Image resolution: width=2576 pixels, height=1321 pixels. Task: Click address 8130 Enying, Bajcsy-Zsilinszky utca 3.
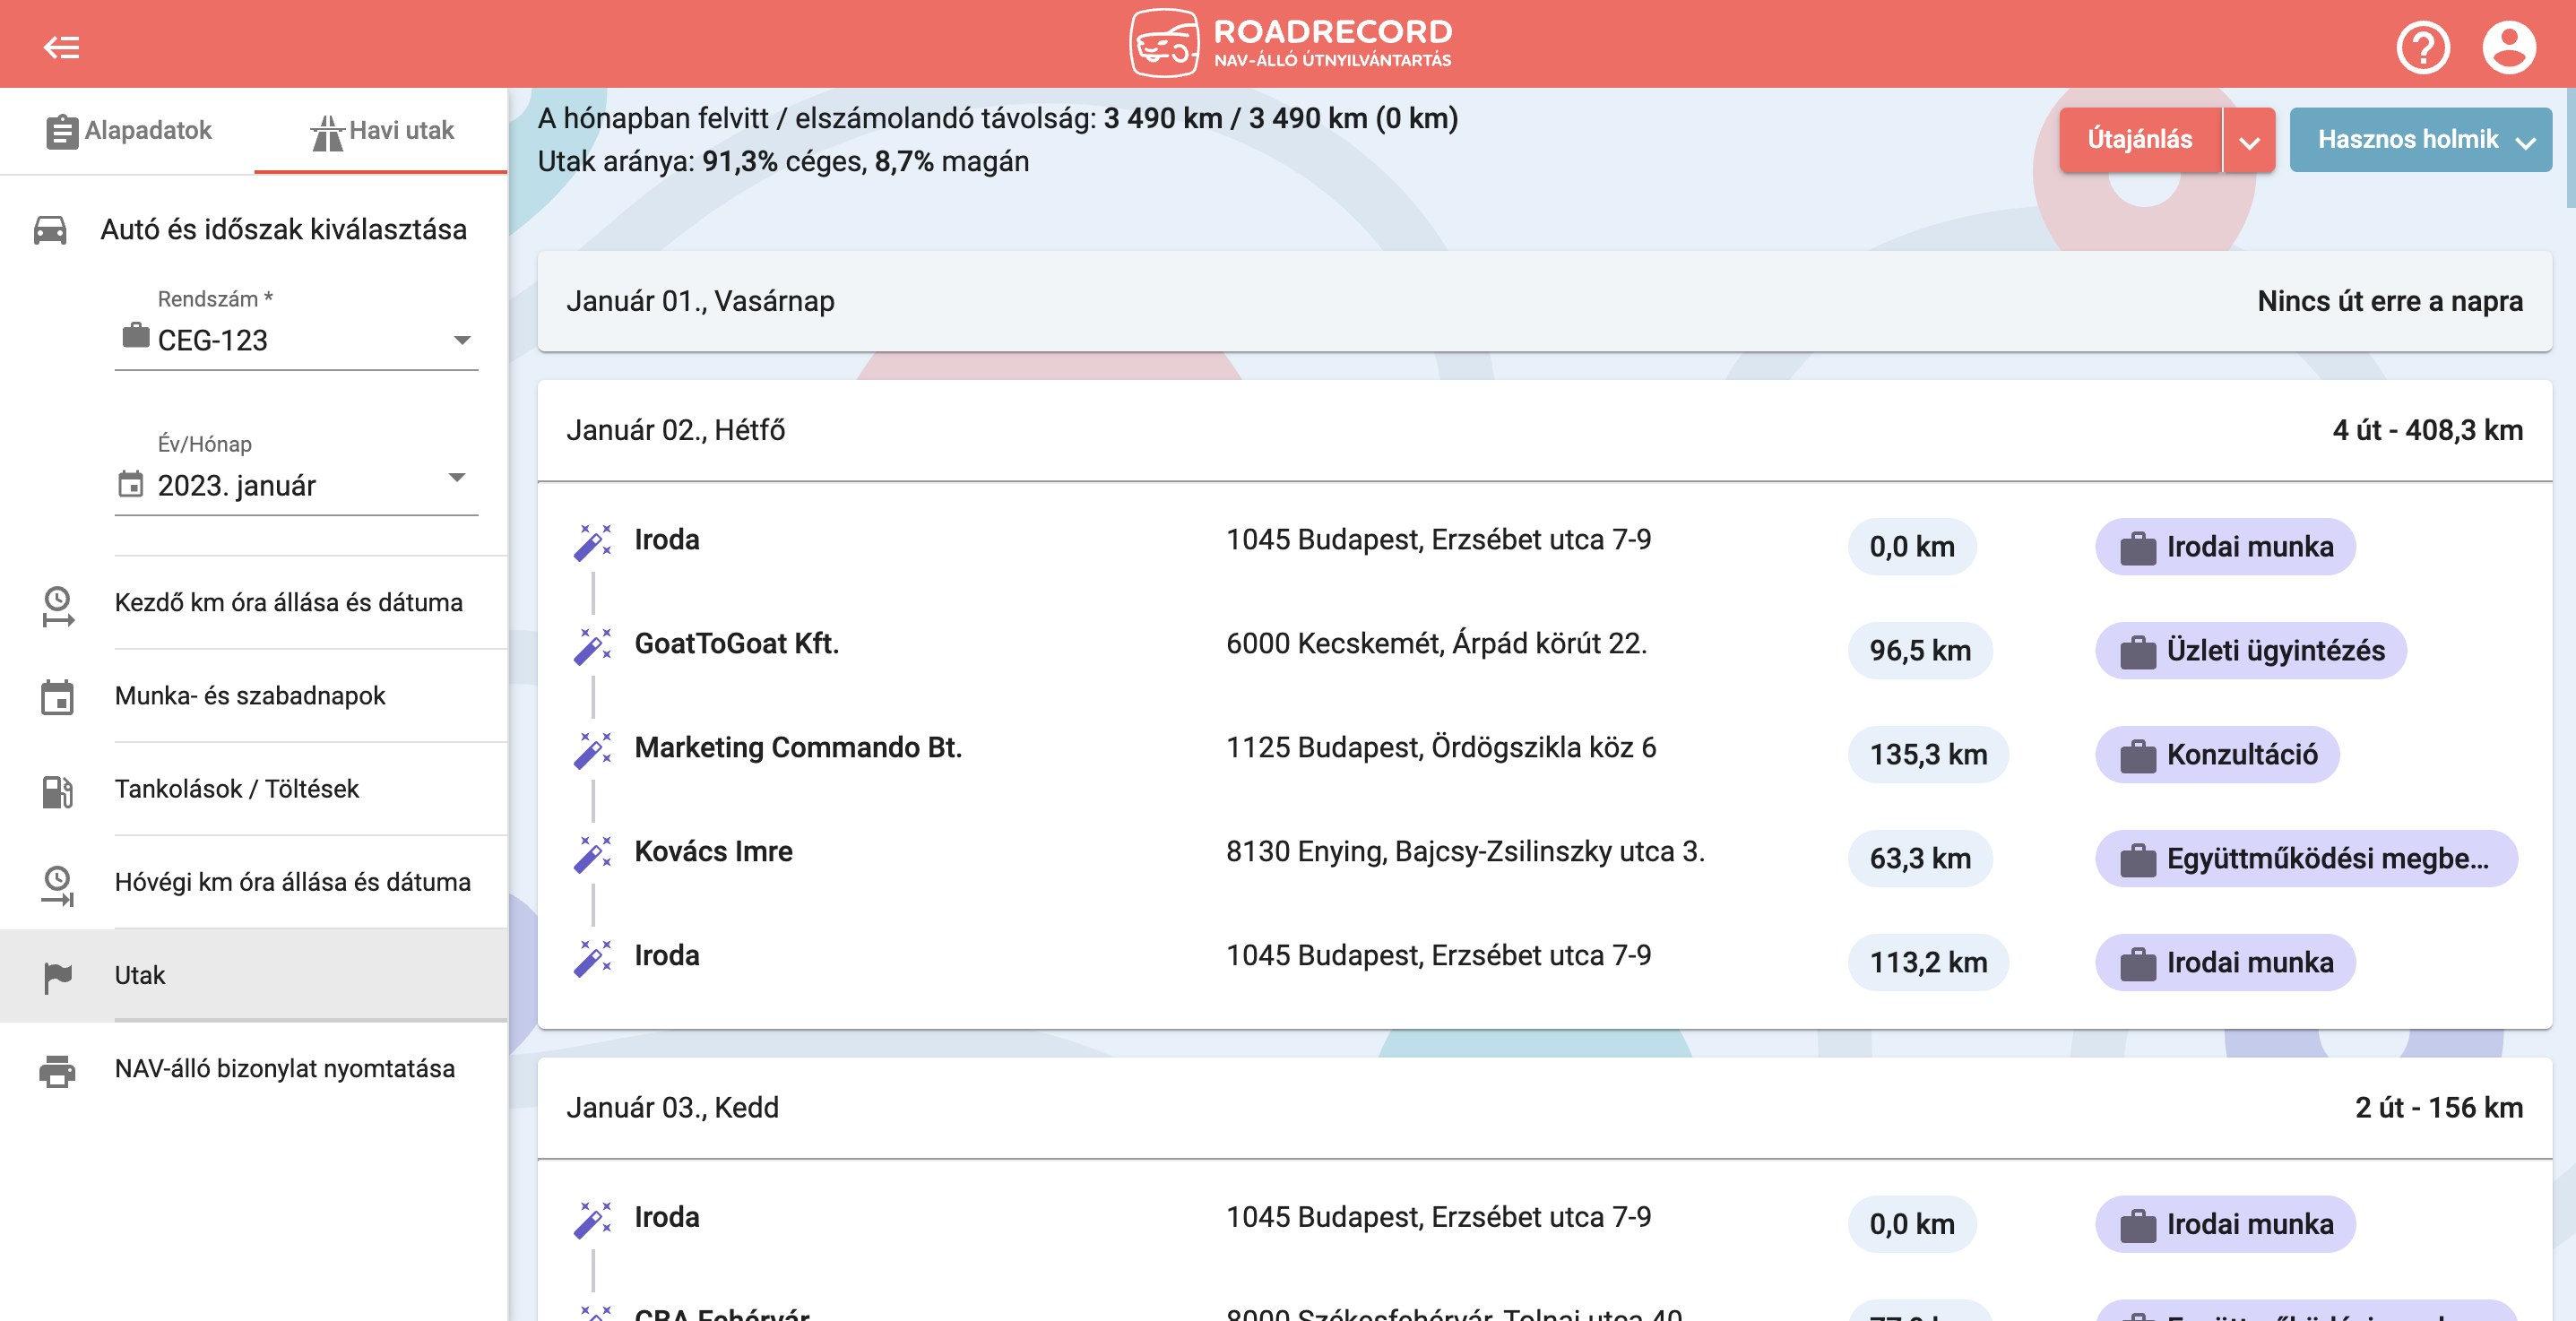(1465, 852)
